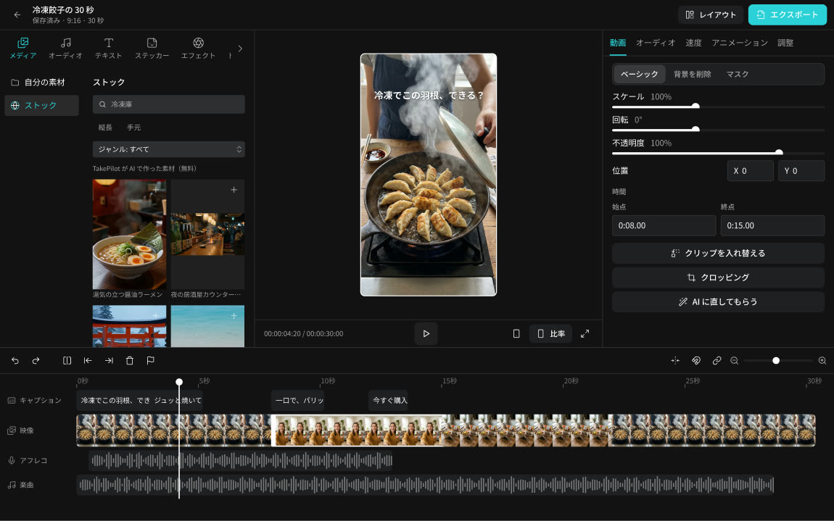Switch to the 調整 adjust tab
834x521 pixels.
tap(785, 43)
